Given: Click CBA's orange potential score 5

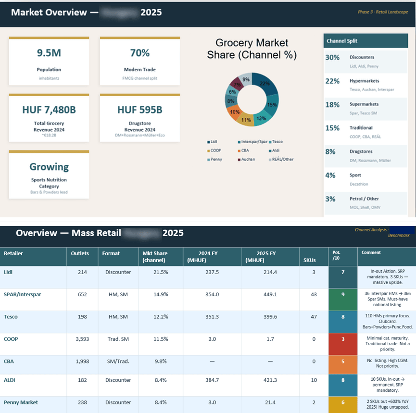Looking at the screenshot, I should tap(343, 365).
